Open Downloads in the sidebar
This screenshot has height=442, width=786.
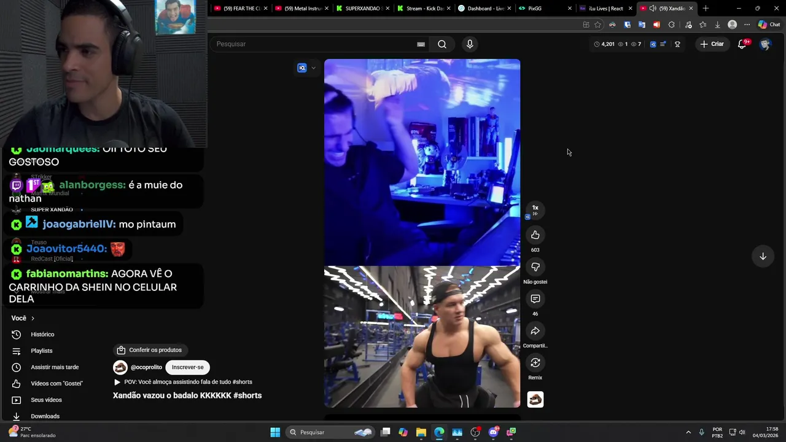pos(45,416)
